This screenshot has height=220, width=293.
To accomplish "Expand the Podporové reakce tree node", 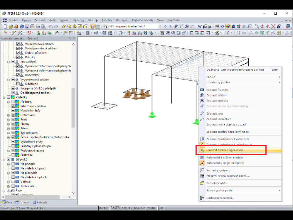I will pyautogui.click(x=8, y=151).
